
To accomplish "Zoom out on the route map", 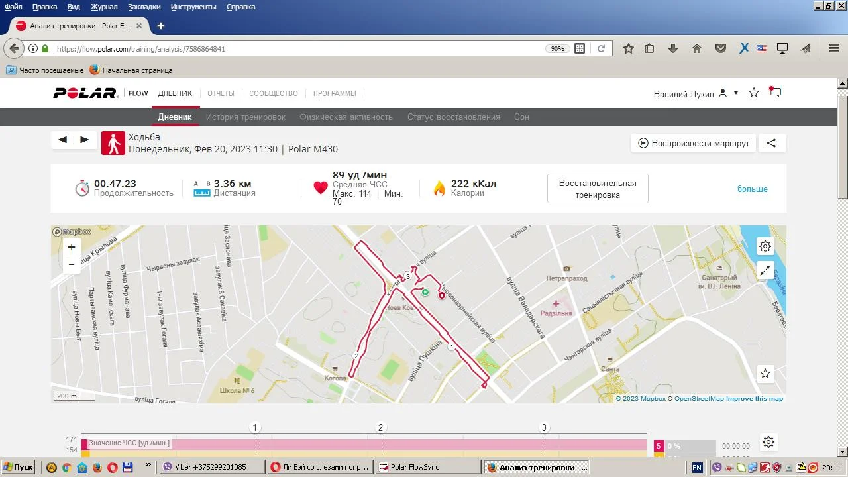I will (72, 264).
